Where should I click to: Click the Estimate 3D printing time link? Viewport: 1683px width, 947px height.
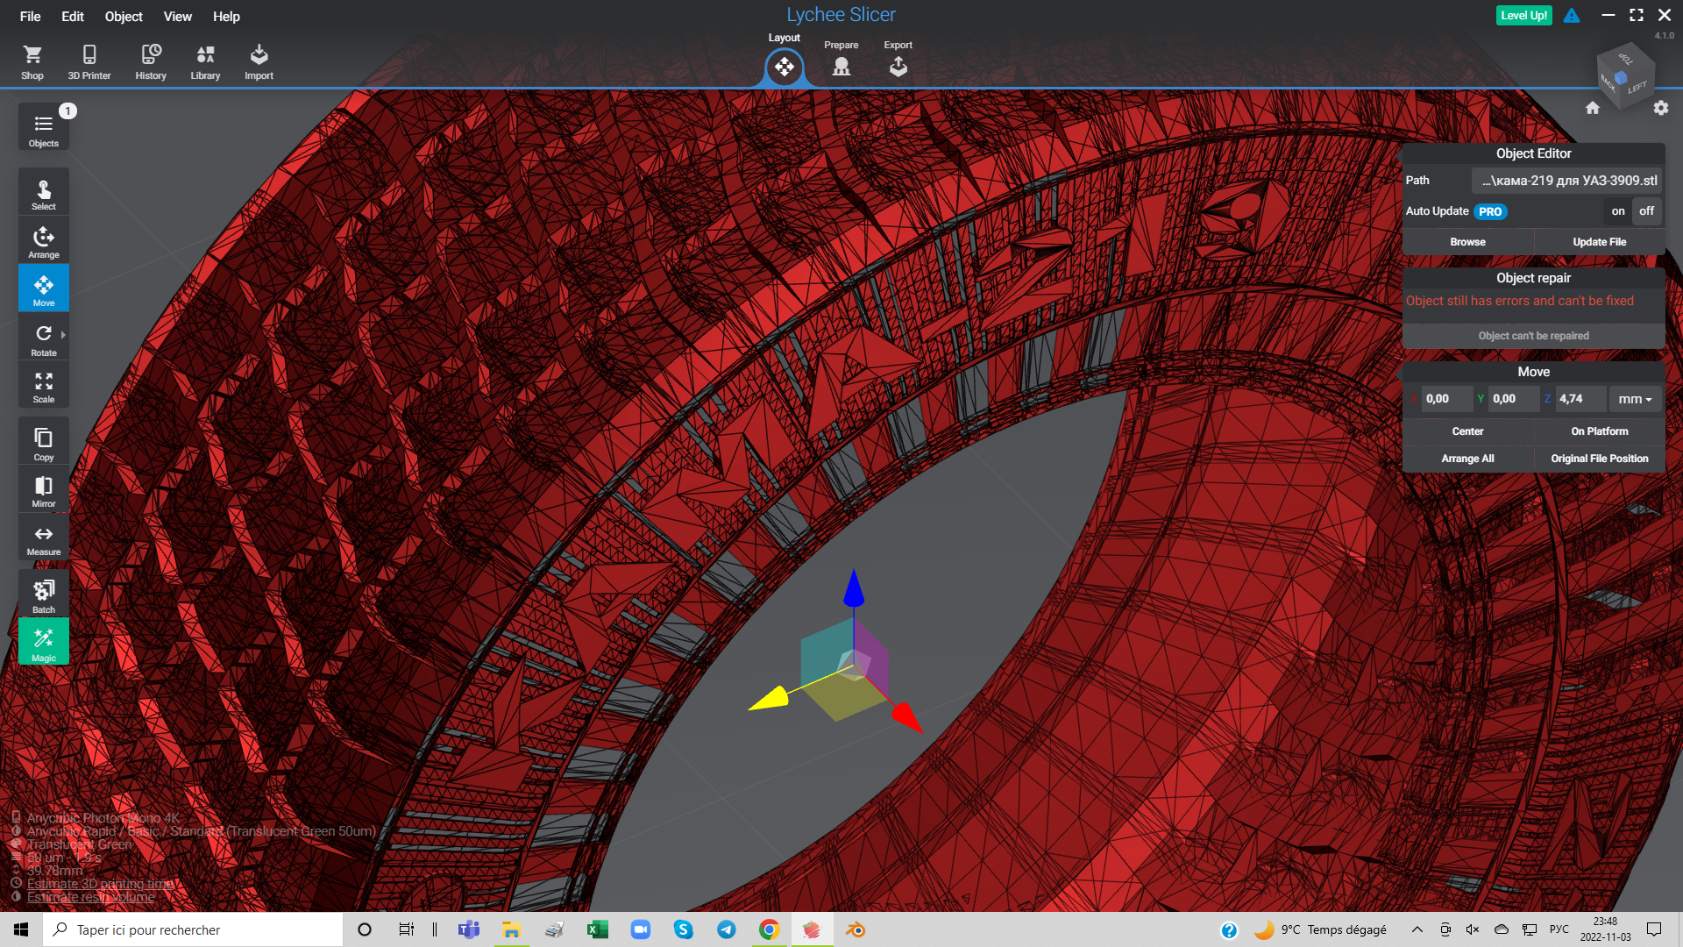click(100, 884)
